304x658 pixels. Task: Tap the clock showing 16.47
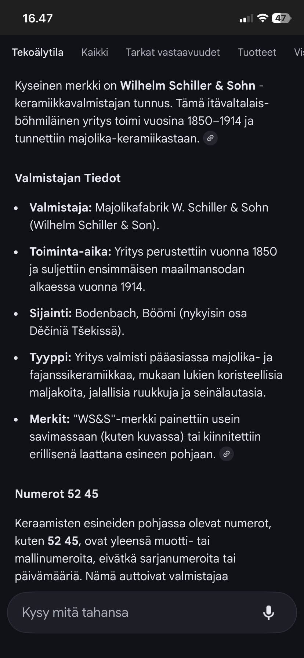tap(37, 18)
